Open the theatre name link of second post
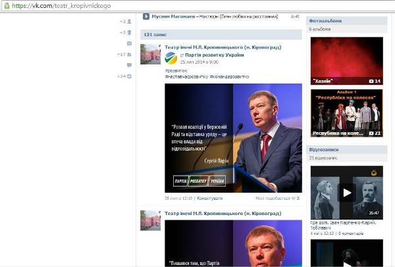 [223, 213]
